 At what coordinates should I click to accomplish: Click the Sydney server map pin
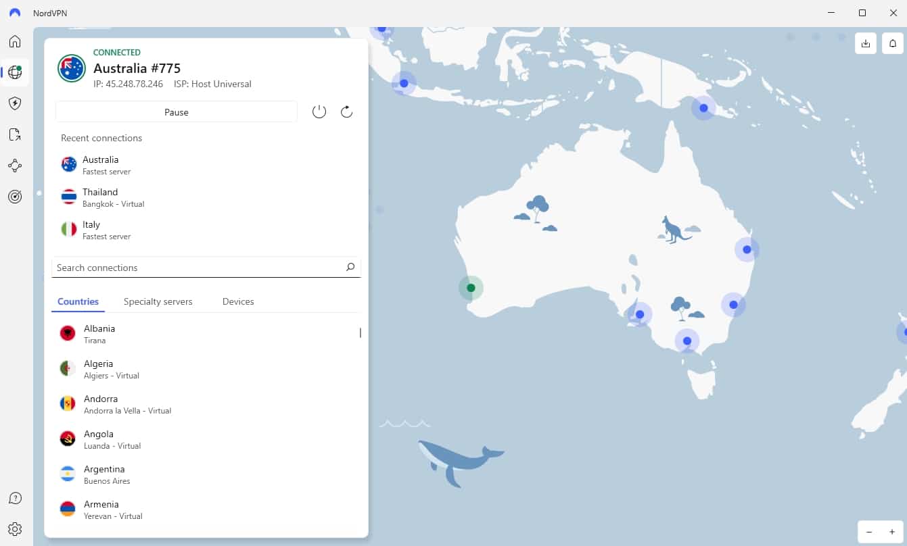tap(733, 305)
